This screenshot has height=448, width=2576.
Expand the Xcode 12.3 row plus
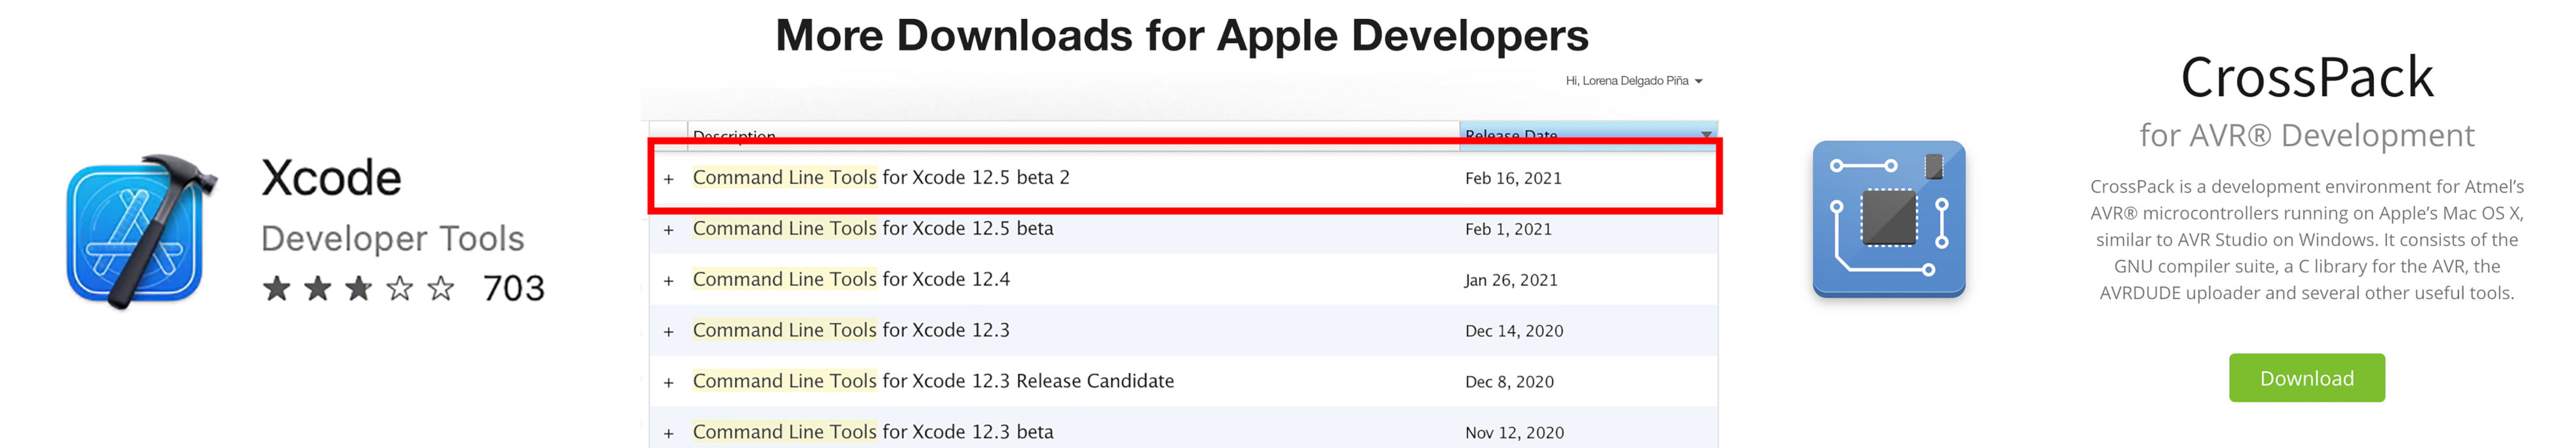669,332
